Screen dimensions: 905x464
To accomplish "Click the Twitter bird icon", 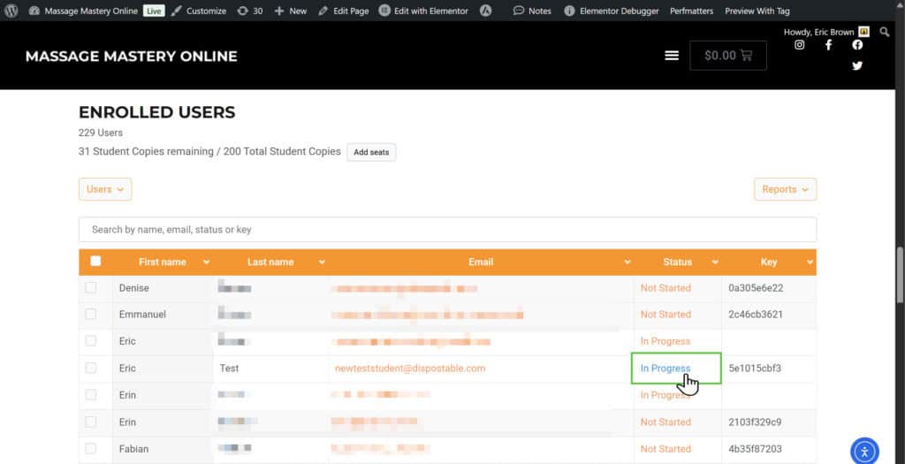I will 857,65.
